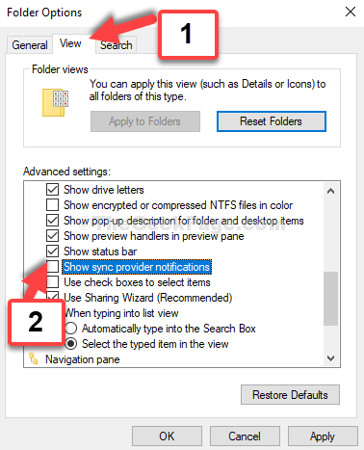
Task: Click the scroll down arrow in Advanced settings
Action: point(330,357)
